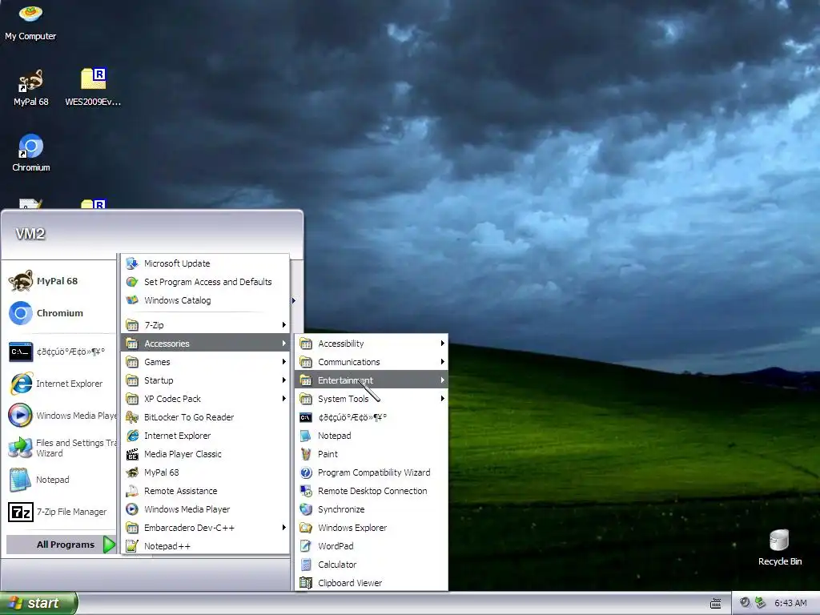
Task: Open Synchronize from Accessories
Action: pos(372,508)
